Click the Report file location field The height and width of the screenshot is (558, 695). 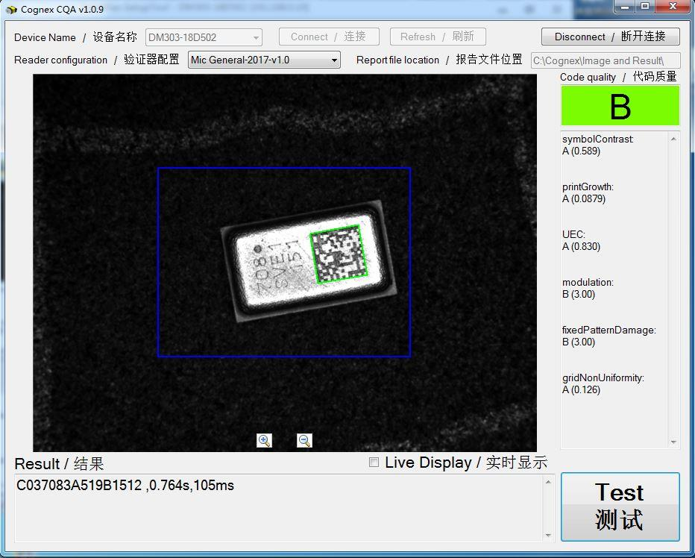click(x=606, y=60)
